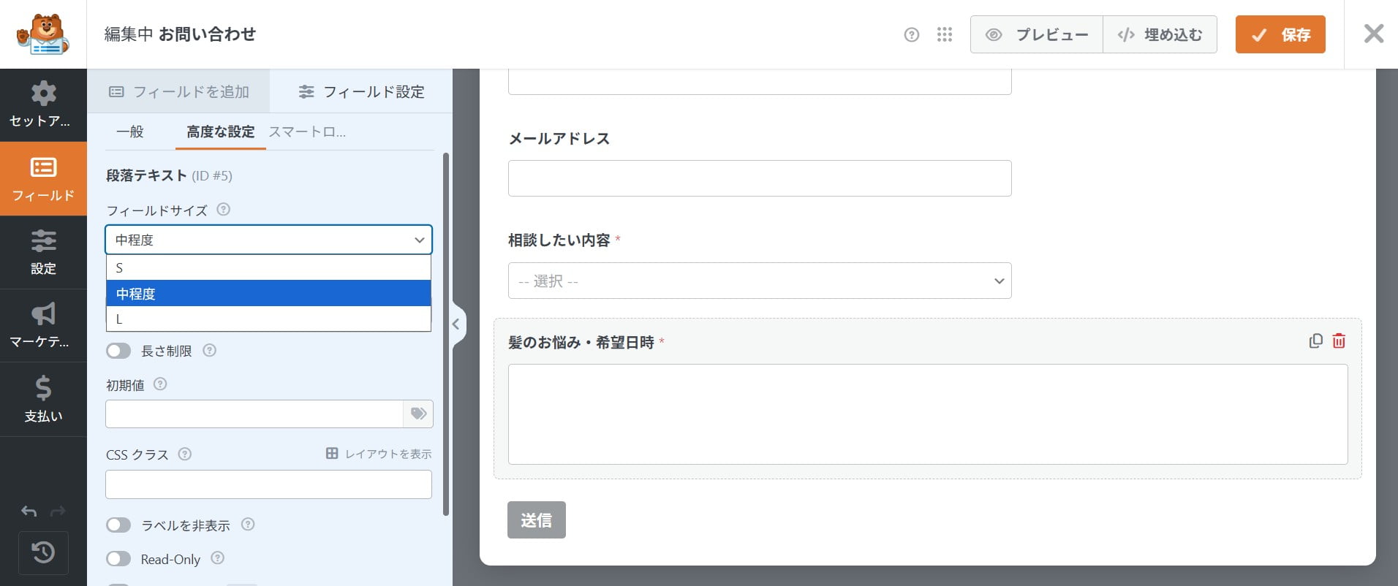The image size is (1398, 586).
Task: Select 中程度 option in the list
Action: pyautogui.click(x=268, y=293)
